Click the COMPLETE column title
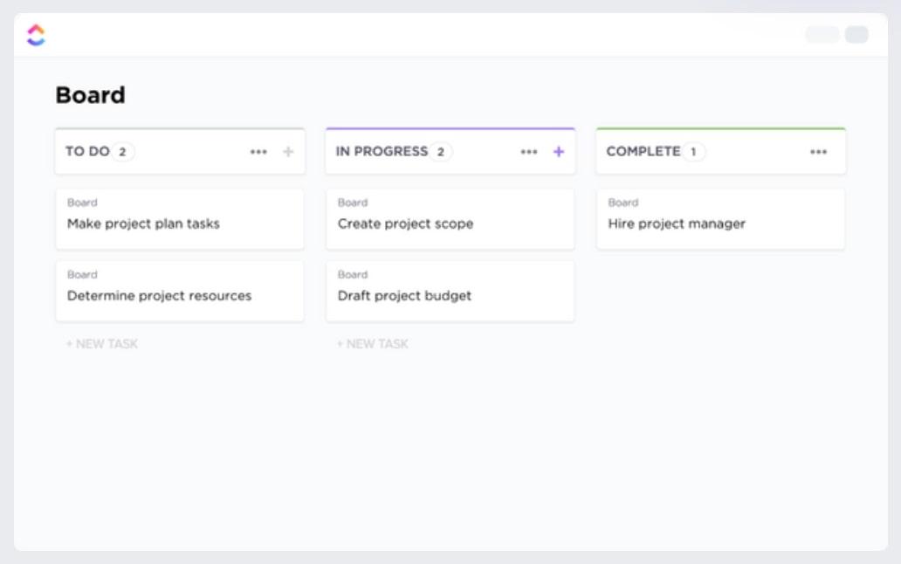This screenshot has width=901, height=564. click(643, 152)
